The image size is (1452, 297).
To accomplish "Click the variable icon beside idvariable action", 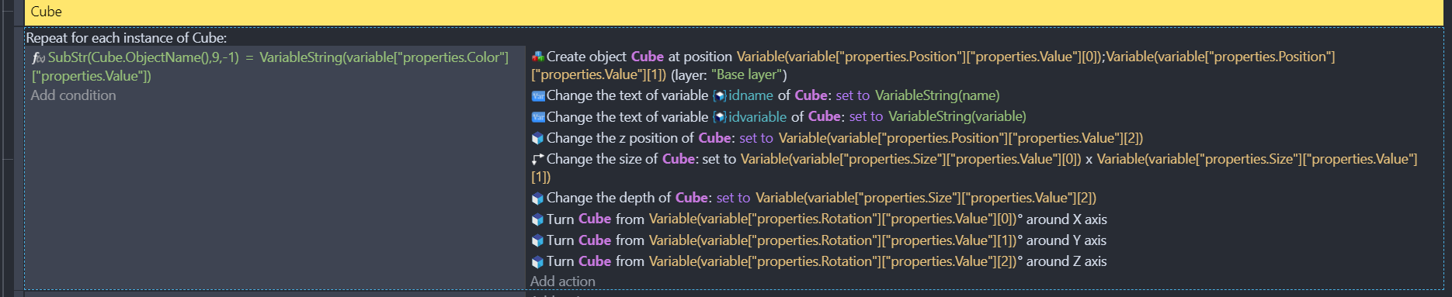I will pos(537,117).
